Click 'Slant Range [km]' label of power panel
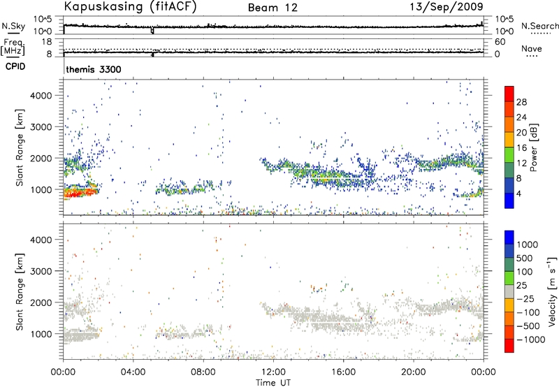 [x=20, y=147]
